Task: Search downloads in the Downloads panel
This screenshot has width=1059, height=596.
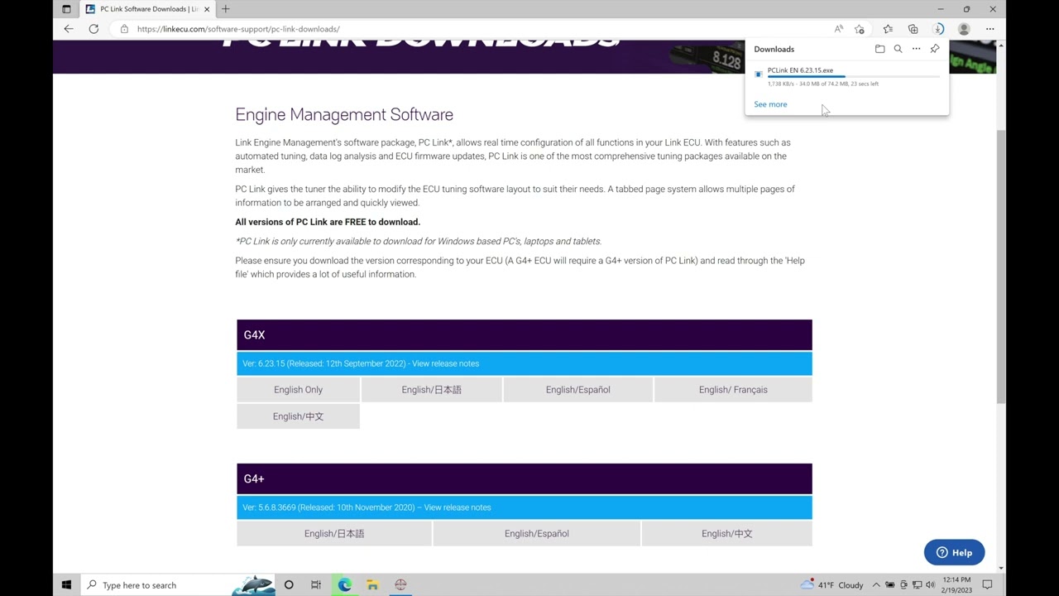Action: pos(898,49)
